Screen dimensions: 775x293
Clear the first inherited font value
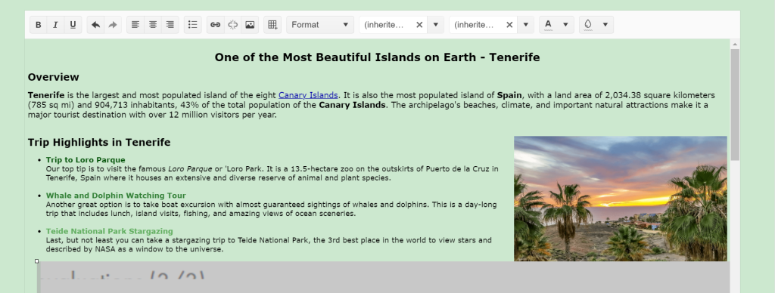click(x=419, y=25)
